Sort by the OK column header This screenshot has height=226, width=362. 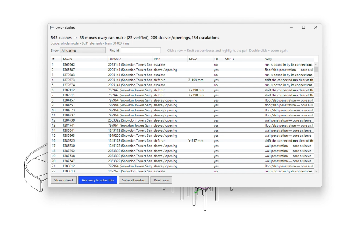(x=218, y=59)
